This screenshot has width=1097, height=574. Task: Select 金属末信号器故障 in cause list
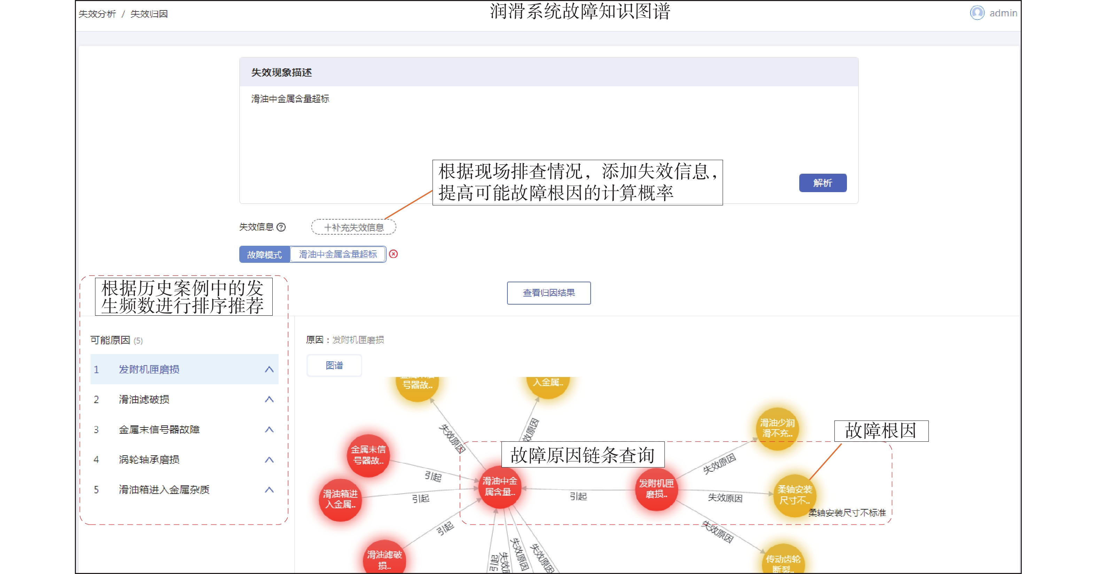159,430
